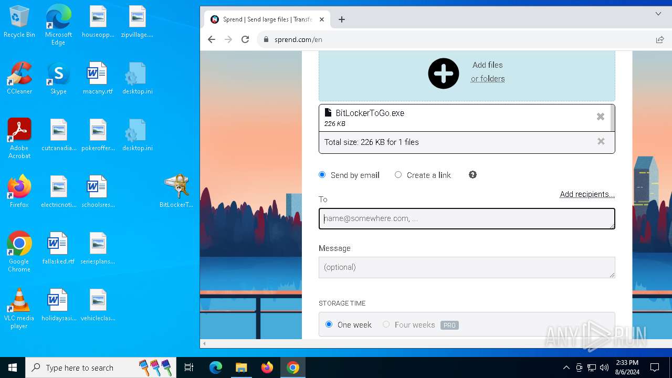This screenshot has height=378, width=672.
Task: Open Microsoft Edge desktop shortcut
Action: pos(58,25)
